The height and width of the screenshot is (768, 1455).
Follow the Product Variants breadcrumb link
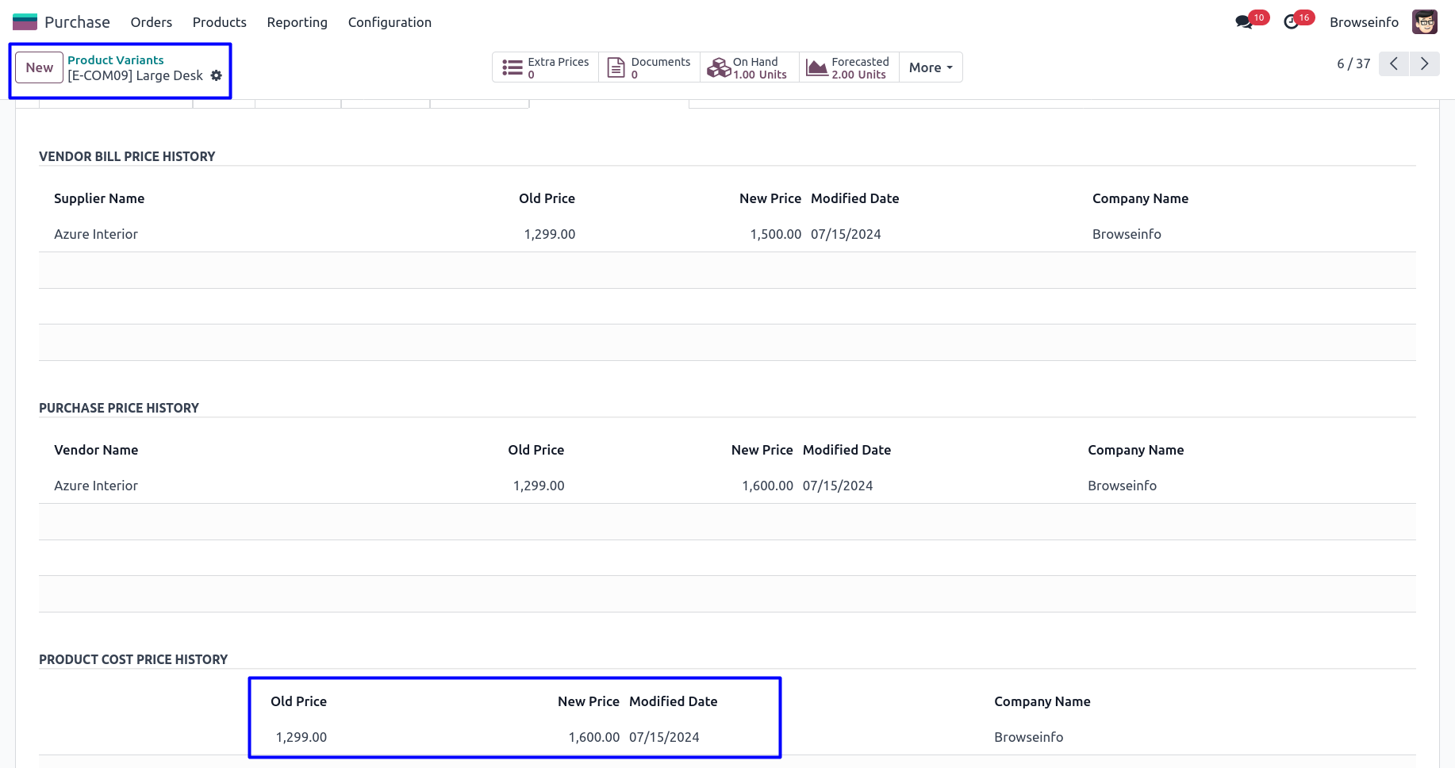click(x=116, y=60)
